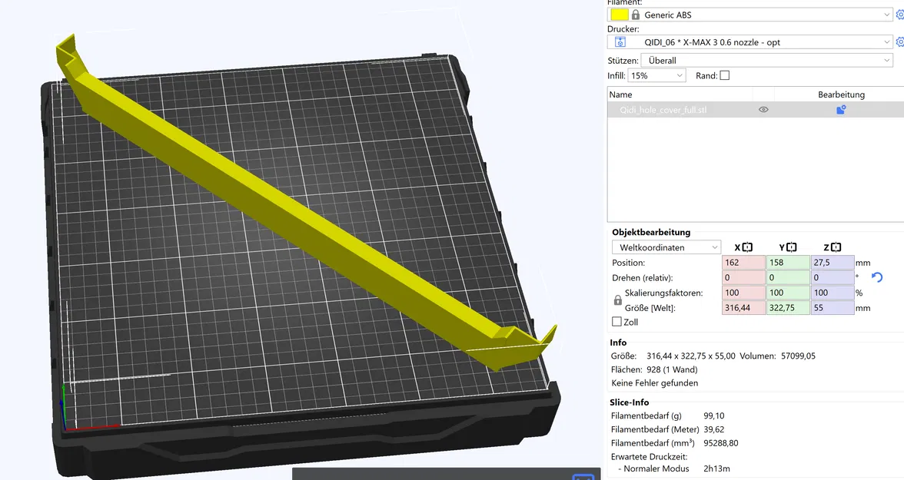This screenshot has height=480, width=904.
Task: Click the Volumen value 57099,05
Action: point(798,356)
